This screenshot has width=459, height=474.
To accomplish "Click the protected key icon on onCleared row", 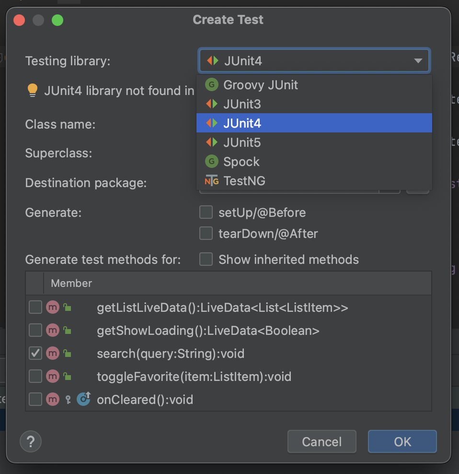I will point(68,400).
